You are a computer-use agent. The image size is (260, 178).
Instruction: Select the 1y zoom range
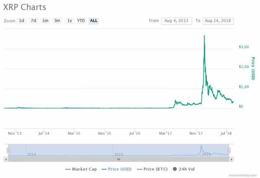click(70, 21)
